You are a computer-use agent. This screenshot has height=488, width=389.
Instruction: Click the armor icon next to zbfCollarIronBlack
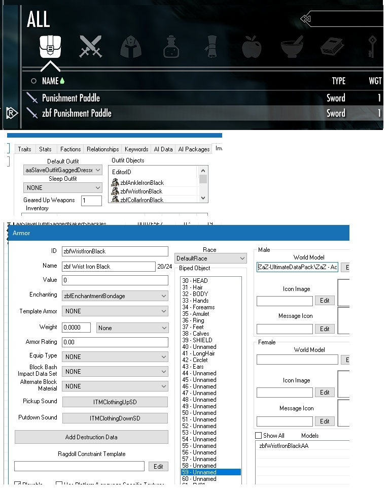coord(115,199)
